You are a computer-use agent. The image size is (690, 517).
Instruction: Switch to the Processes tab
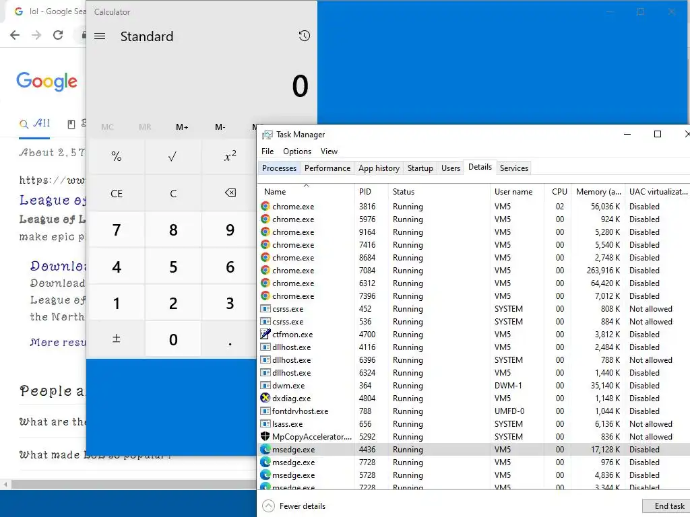[279, 168]
